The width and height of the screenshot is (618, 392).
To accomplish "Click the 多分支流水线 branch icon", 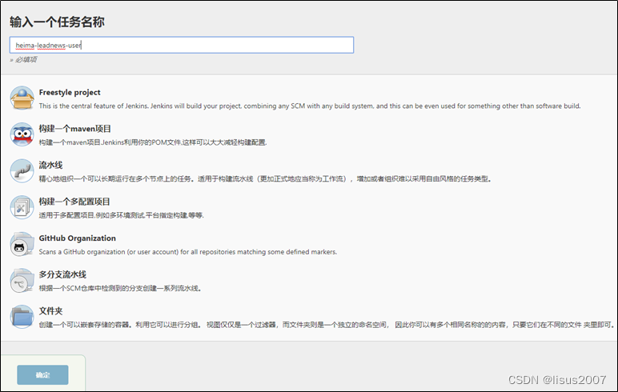I will (x=22, y=280).
